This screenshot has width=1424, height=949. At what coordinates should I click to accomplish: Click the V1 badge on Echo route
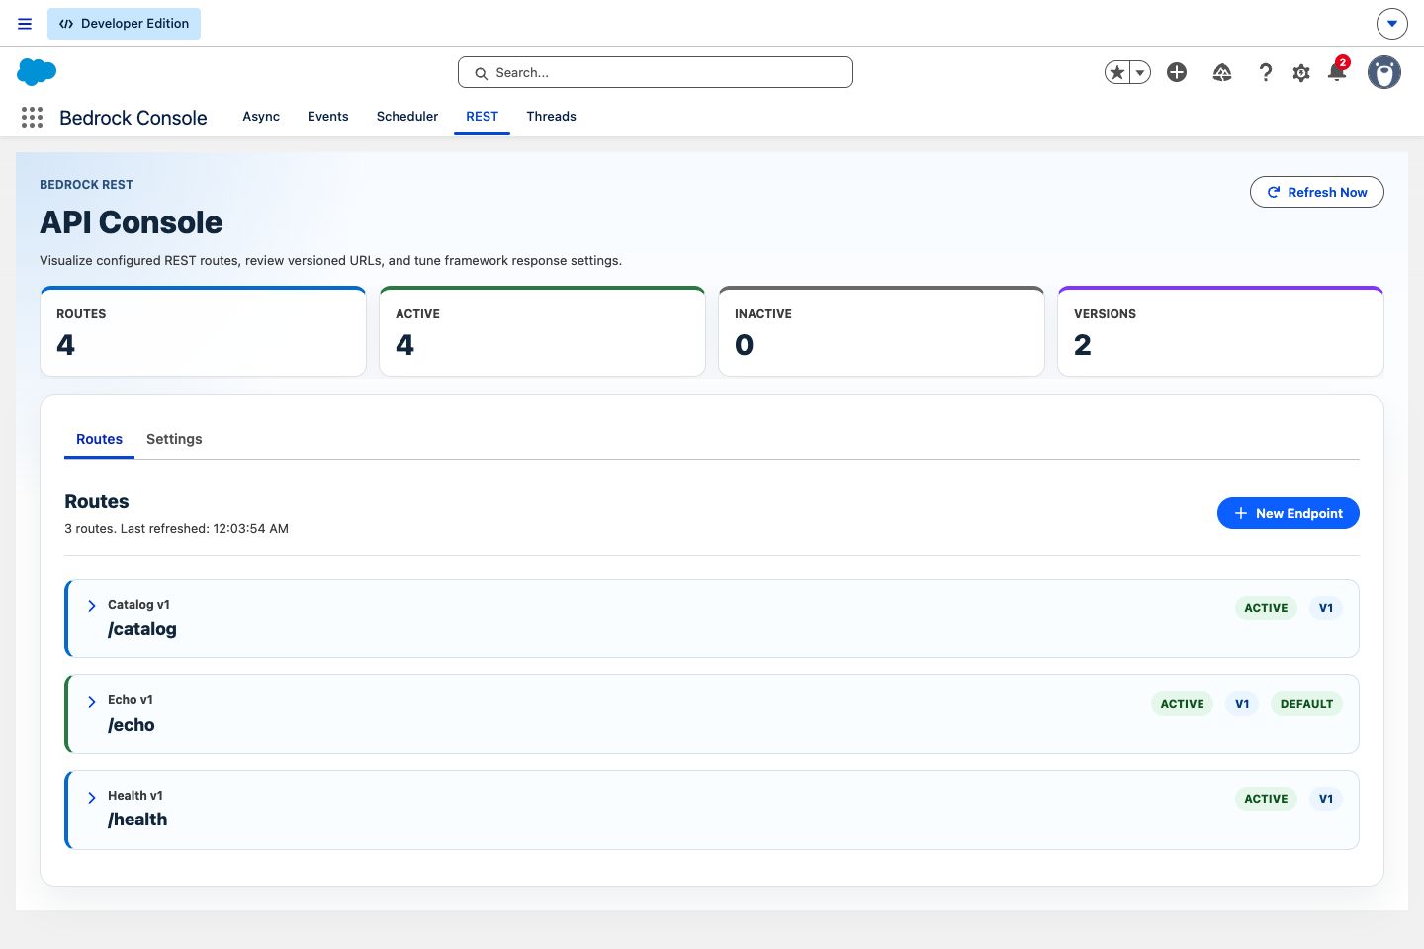click(1242, 704)
